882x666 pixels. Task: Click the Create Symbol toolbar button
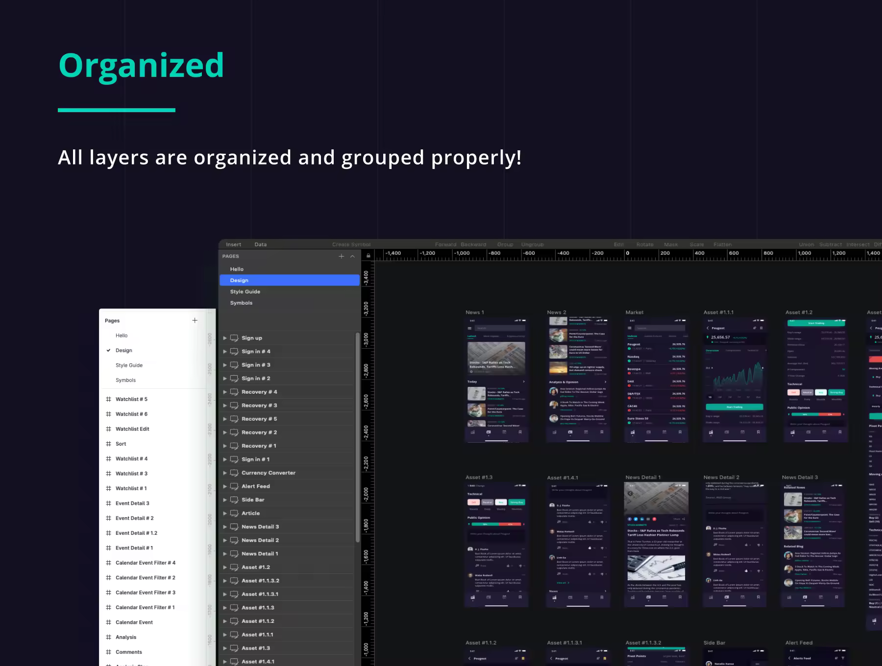[351, 244]
